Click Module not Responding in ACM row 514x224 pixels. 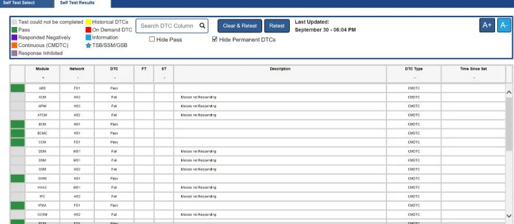click(198, 97)
